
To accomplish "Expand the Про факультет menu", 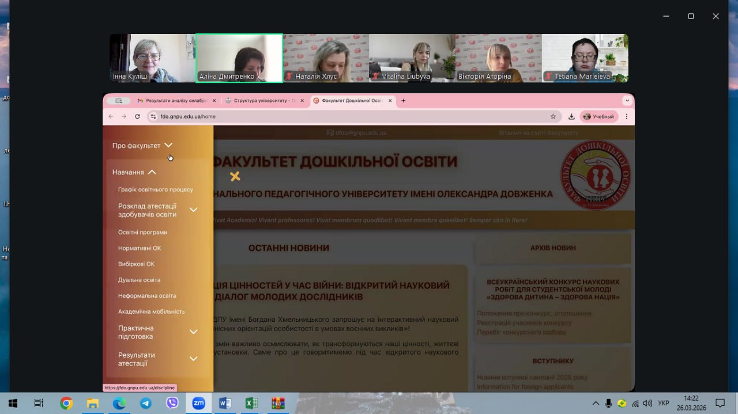I will (142, 146).
